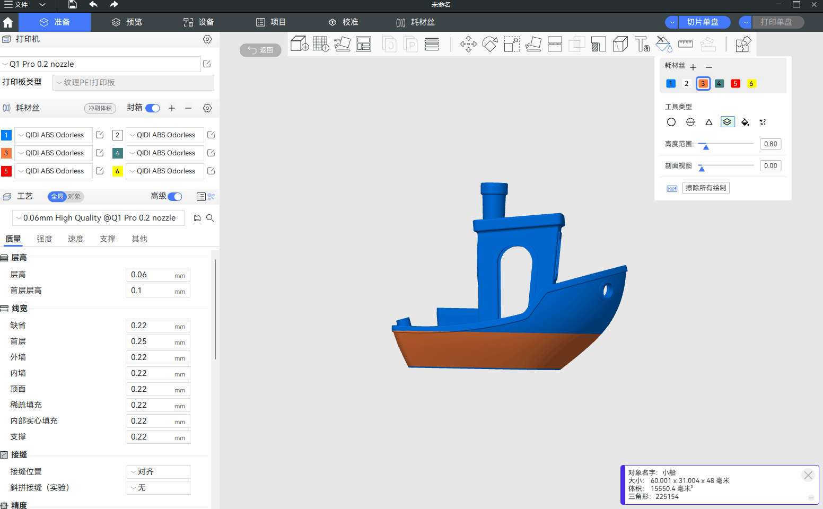The image size is (823, 509).
Task: Click the 切片单盘 slice plate button
Action: coord(703,22)
